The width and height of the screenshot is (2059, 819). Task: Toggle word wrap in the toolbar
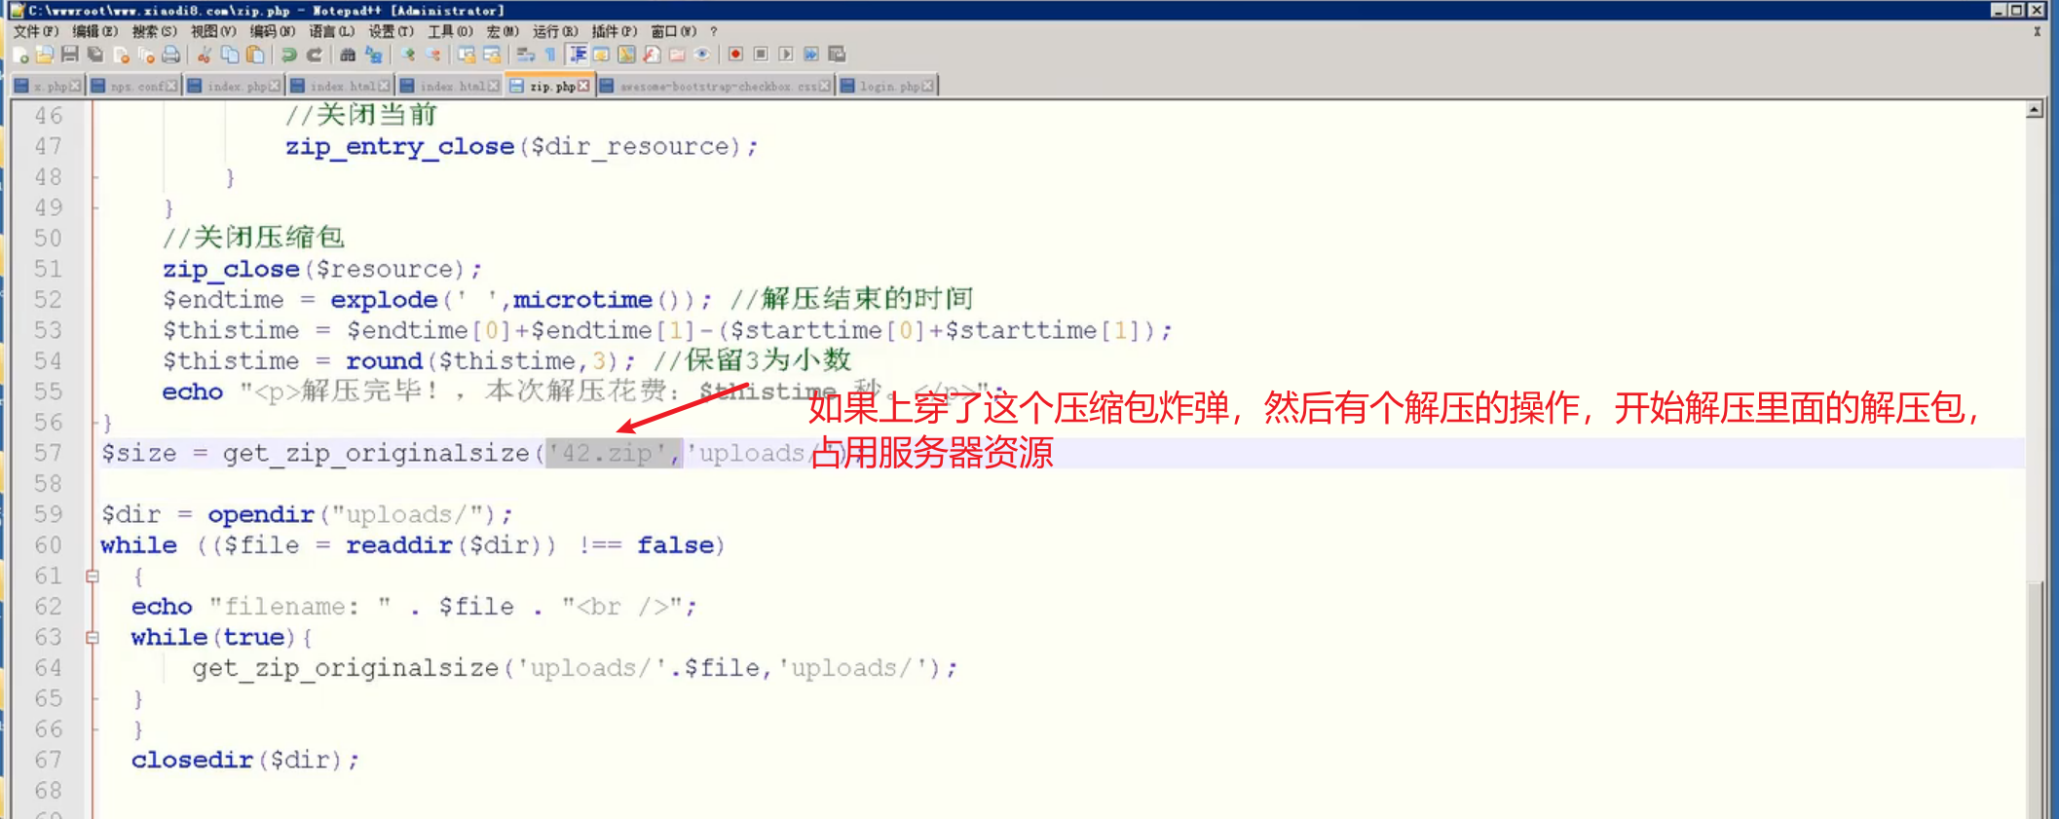526,56
